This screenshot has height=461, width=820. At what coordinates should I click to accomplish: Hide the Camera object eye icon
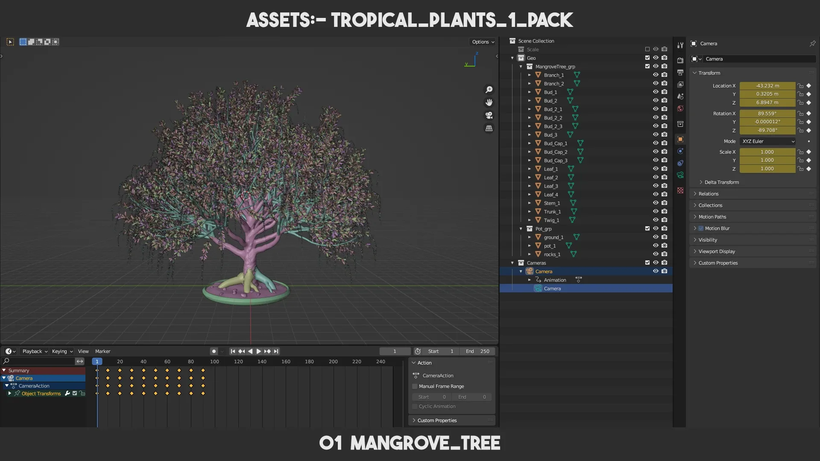tap(656, 271)
